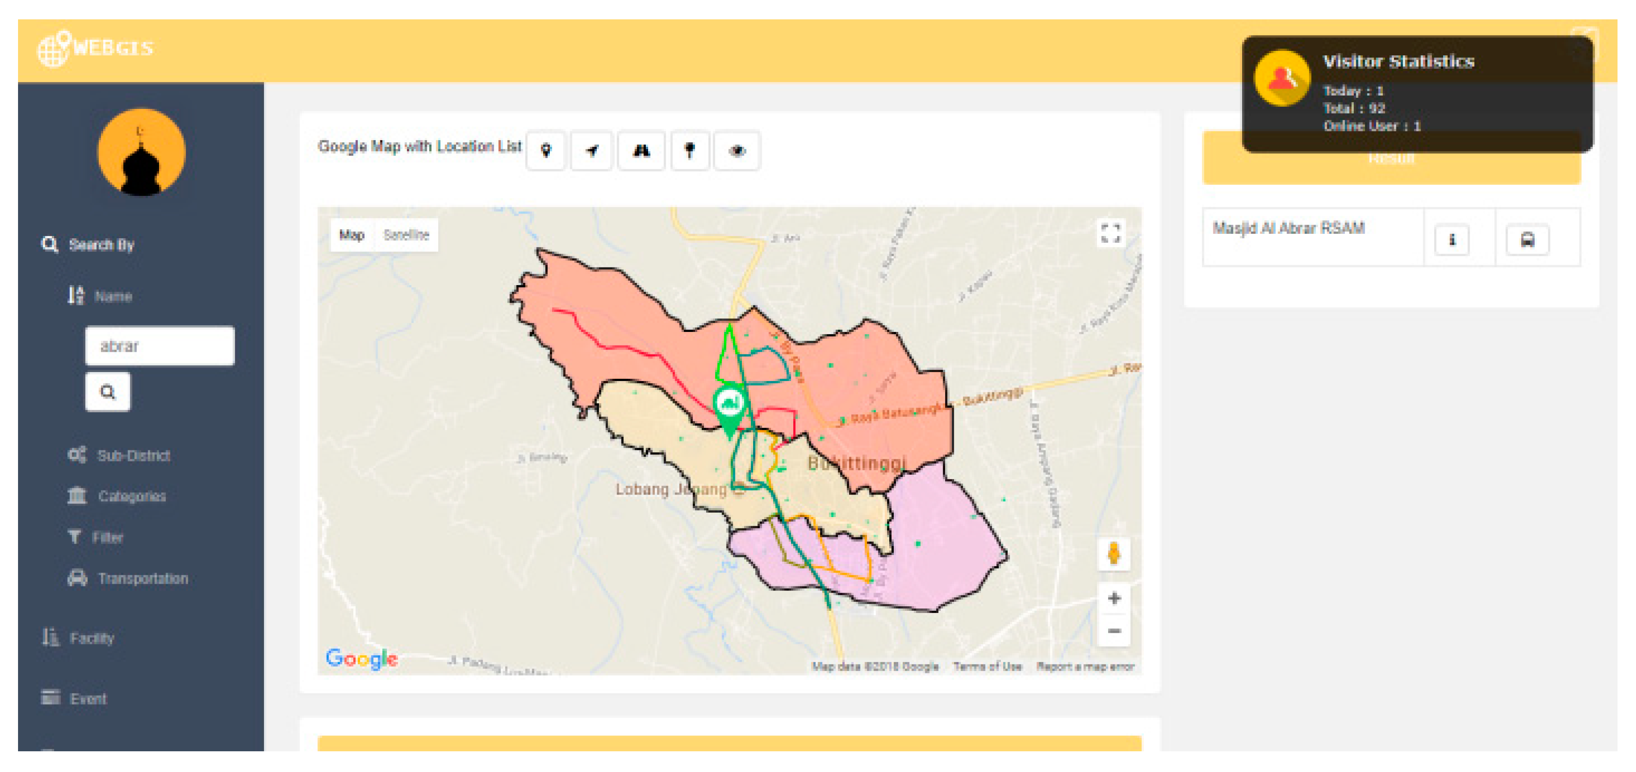Expand the Transportation search option
Screen dimensions: 1636x772
pyautogui.click(x=142, y=578)
